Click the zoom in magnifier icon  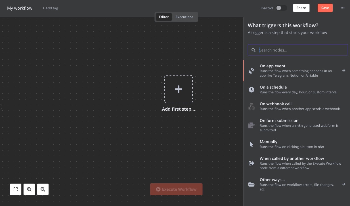(x=29, y=189)
